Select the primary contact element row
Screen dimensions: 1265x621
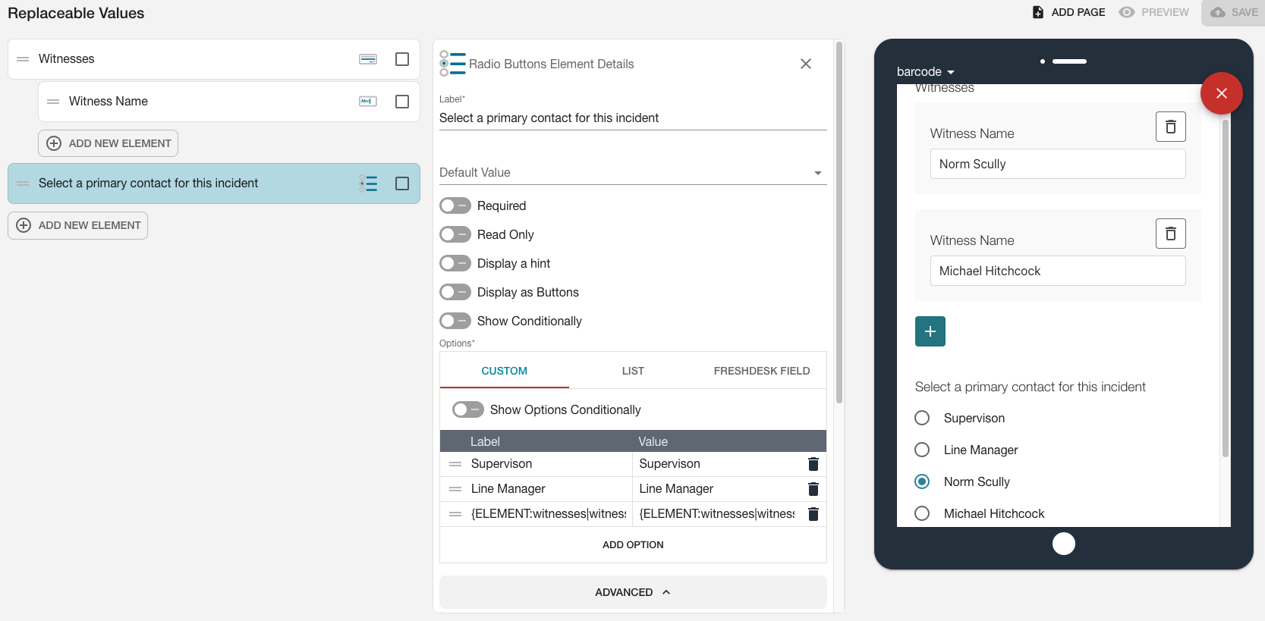click(214, 183)
